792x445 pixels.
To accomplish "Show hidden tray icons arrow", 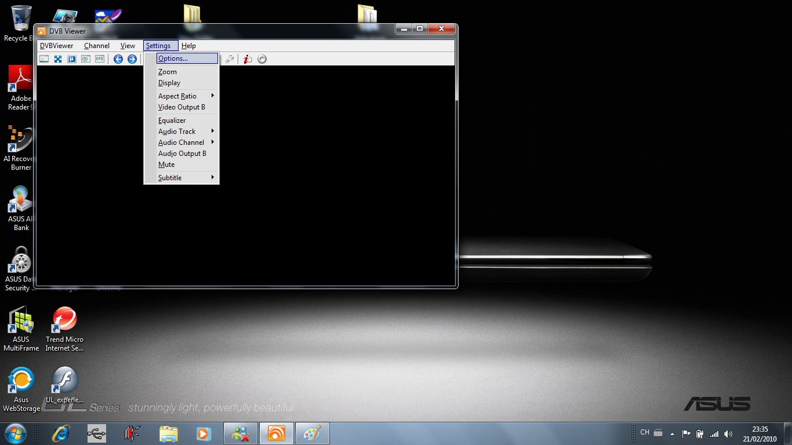I will tap(672, 433).
